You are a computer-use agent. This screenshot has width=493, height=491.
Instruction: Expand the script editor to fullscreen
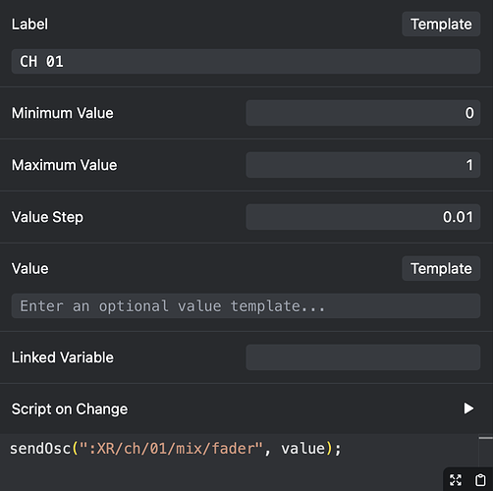pyautogui.click(x=456, y=480)
